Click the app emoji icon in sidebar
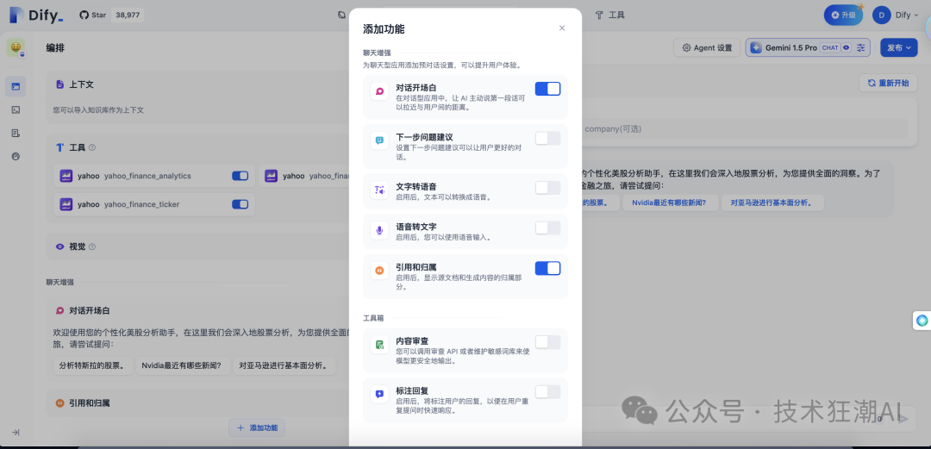This screenshot has width=931, height=449. tap(16, 48)
